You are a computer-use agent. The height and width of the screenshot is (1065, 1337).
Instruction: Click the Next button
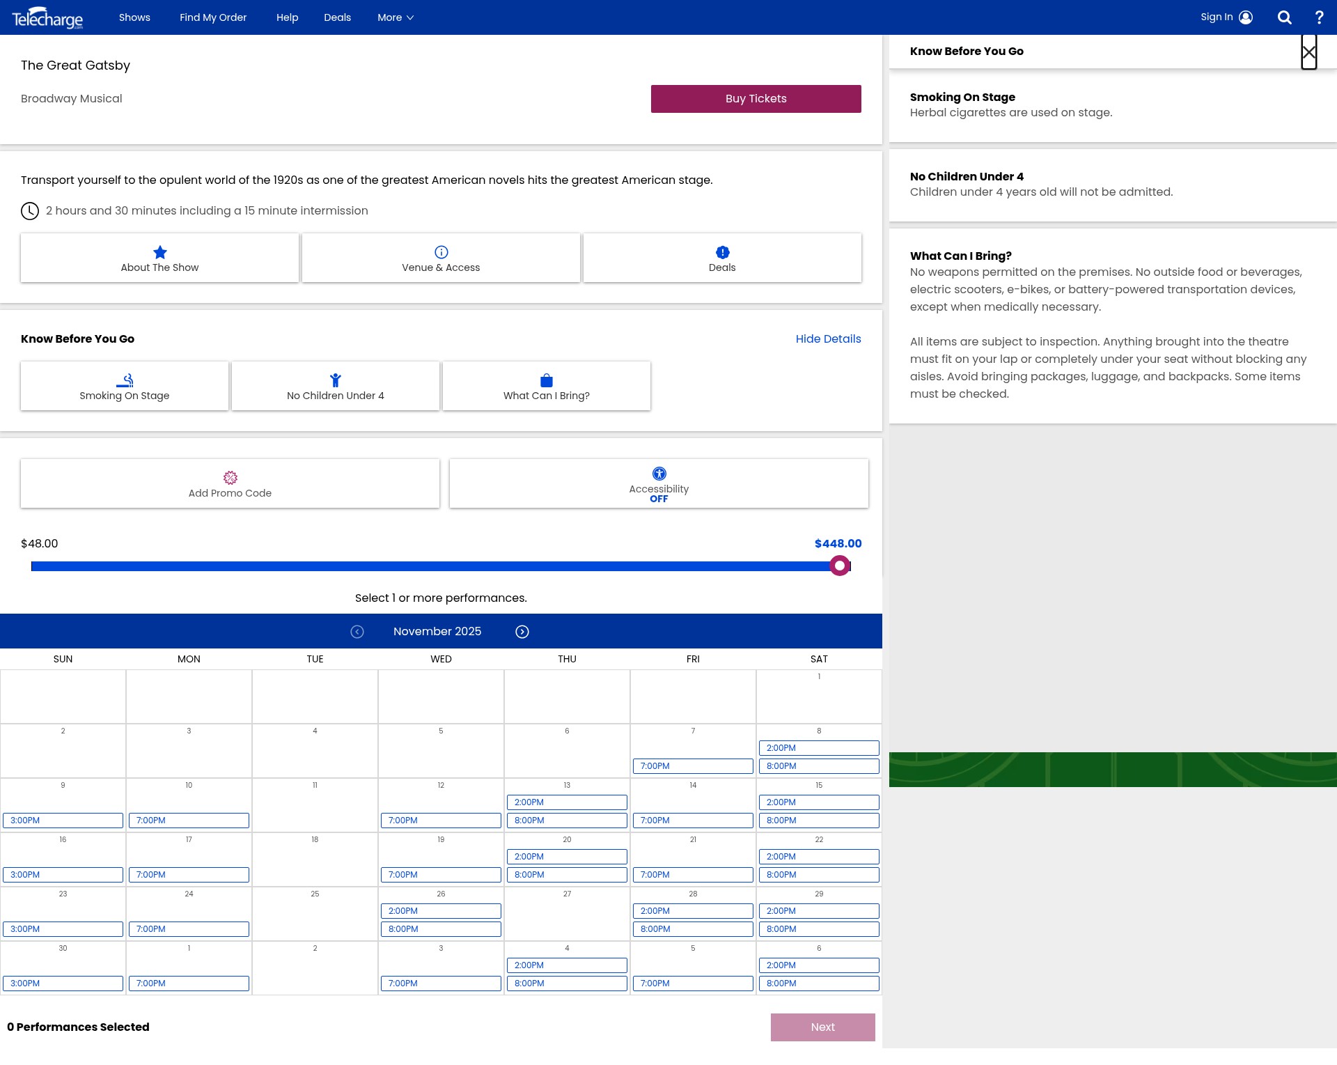pyautogui.click(x=823, y=1027)
